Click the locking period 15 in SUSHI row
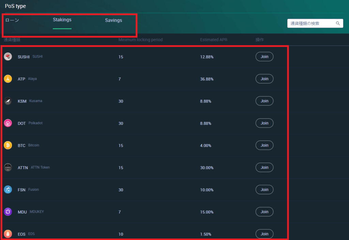This screenshot has height=240, width=349. 121,57
